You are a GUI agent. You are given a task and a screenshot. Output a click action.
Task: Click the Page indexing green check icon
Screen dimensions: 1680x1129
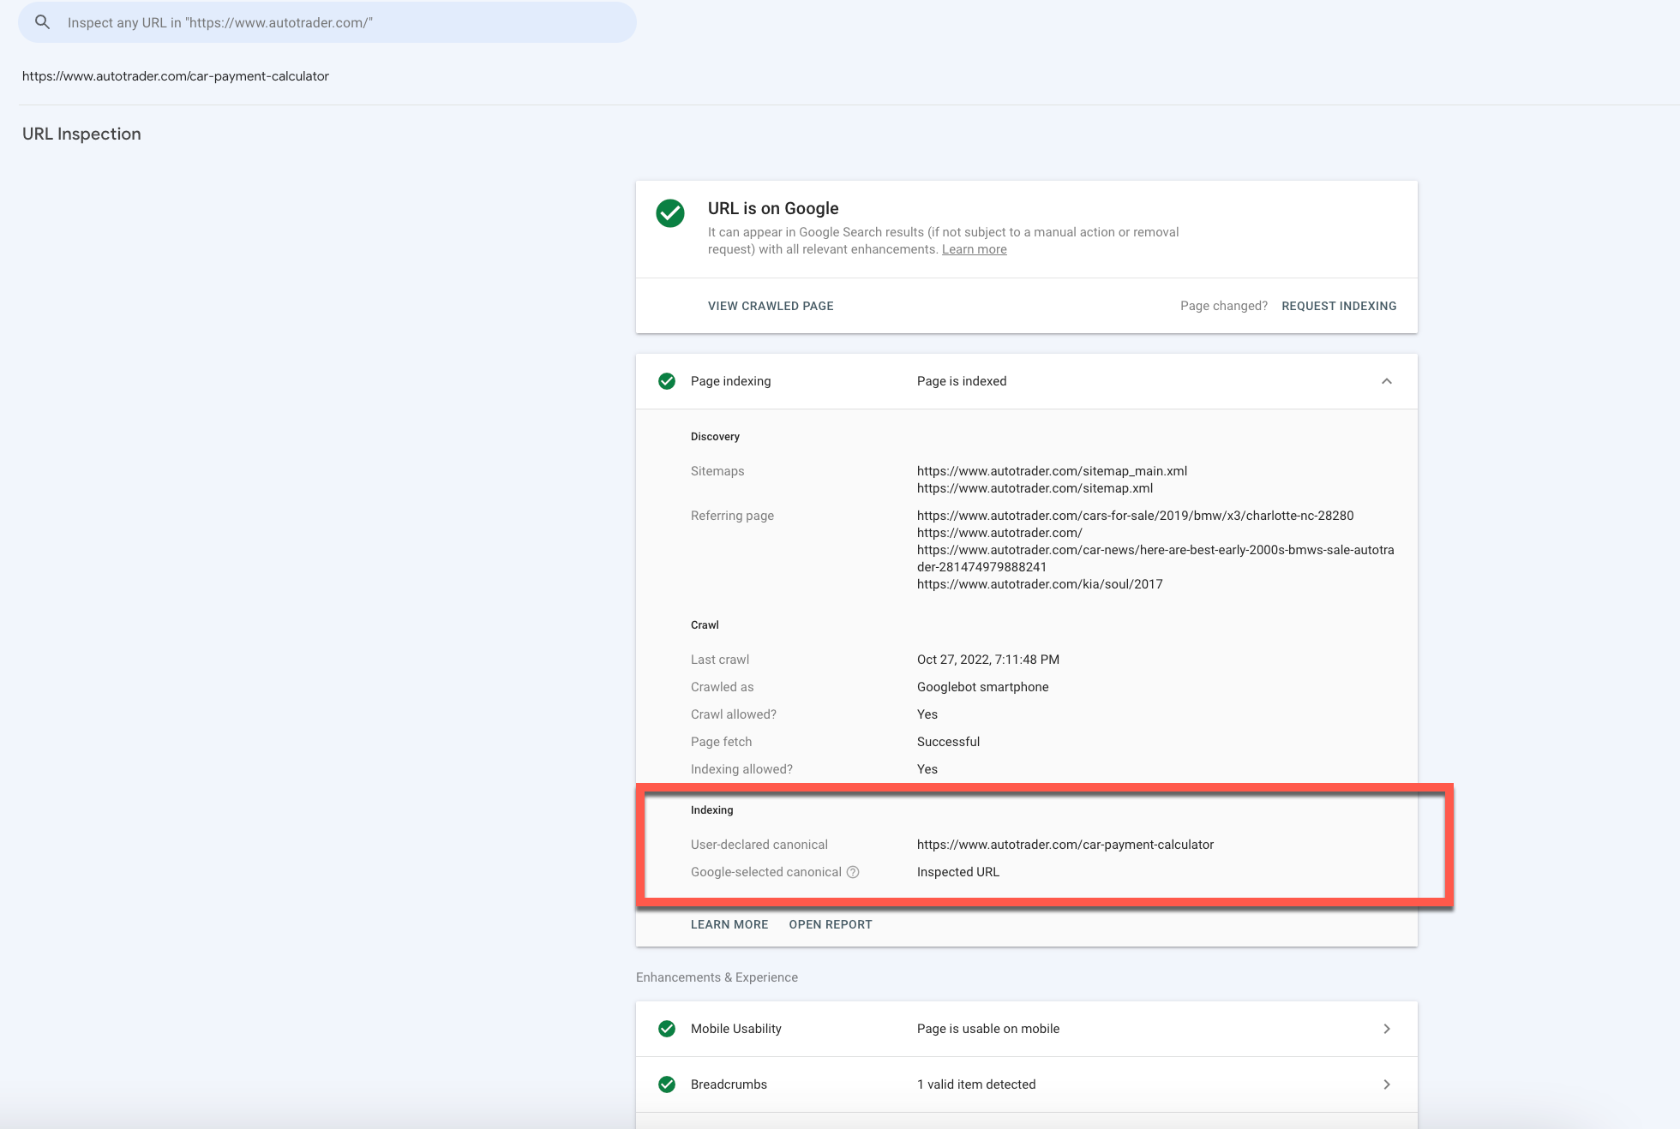[x=666, y=381]
